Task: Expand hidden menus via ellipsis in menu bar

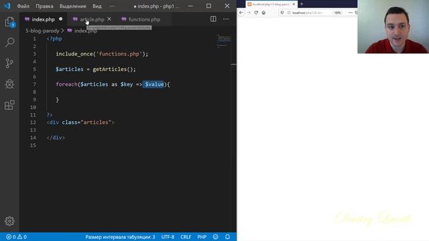Action: (112, 6)
